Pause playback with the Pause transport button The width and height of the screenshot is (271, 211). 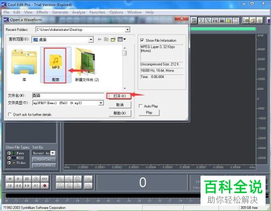pyautogui.click(x=27, y=179)
